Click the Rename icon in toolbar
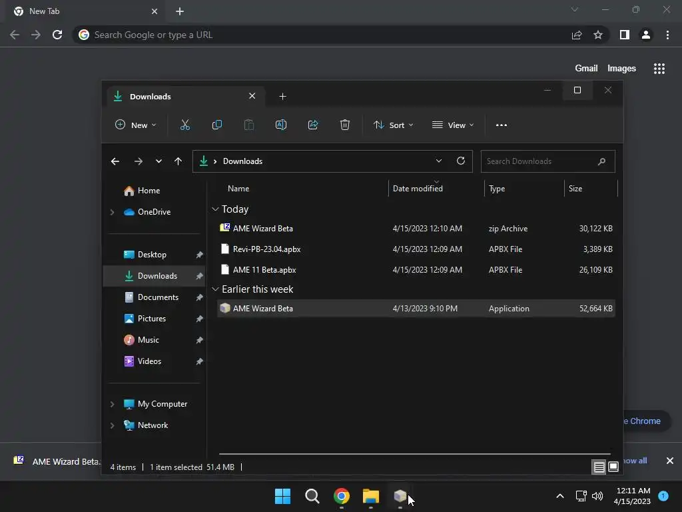 click(x=281, y=125)
